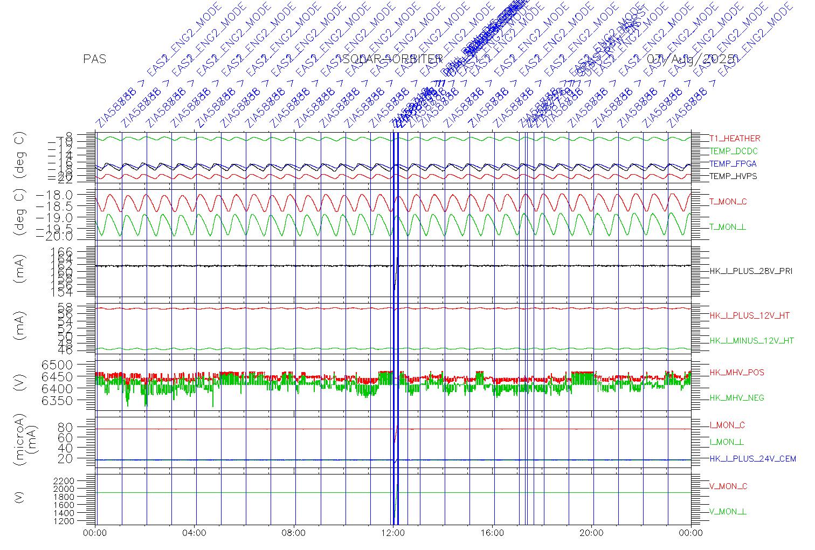This screenshot has width=815, height=550.
Task: Click the HK_I_PLUS_28V_PRI legend label
Action: click(x=751, y=271)
